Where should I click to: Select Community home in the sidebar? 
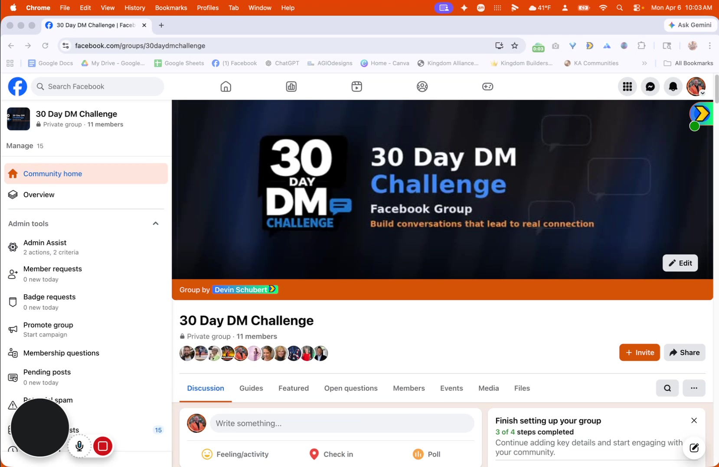86,174
